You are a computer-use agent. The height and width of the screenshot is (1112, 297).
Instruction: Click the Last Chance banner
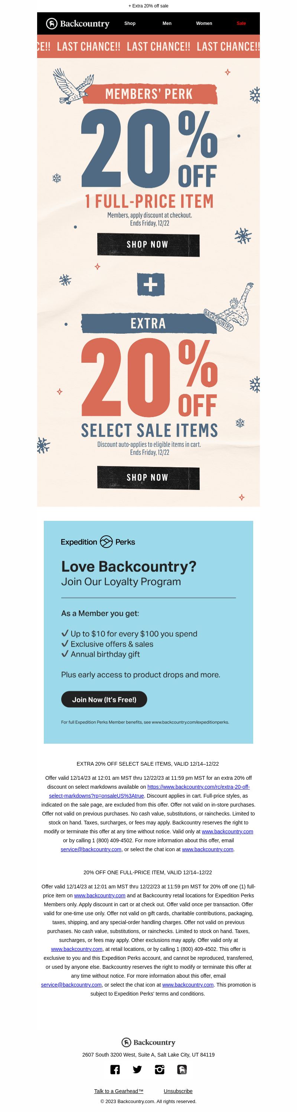[148, 47]
